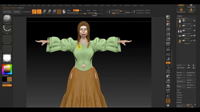Select the Move transform tool in top toolbar
The height and width of the screenshot is (112, 200).
[44, 12]
